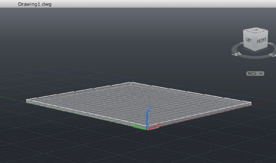Click empty grid area below the slab
Screen dimensions: 276x163
pos(137,147)
